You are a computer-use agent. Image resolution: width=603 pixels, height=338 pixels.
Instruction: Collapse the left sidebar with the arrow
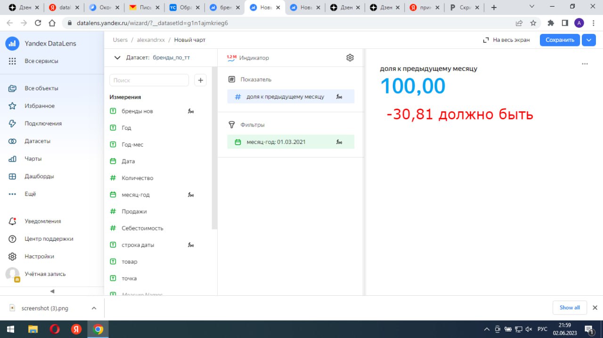(52, 291)
